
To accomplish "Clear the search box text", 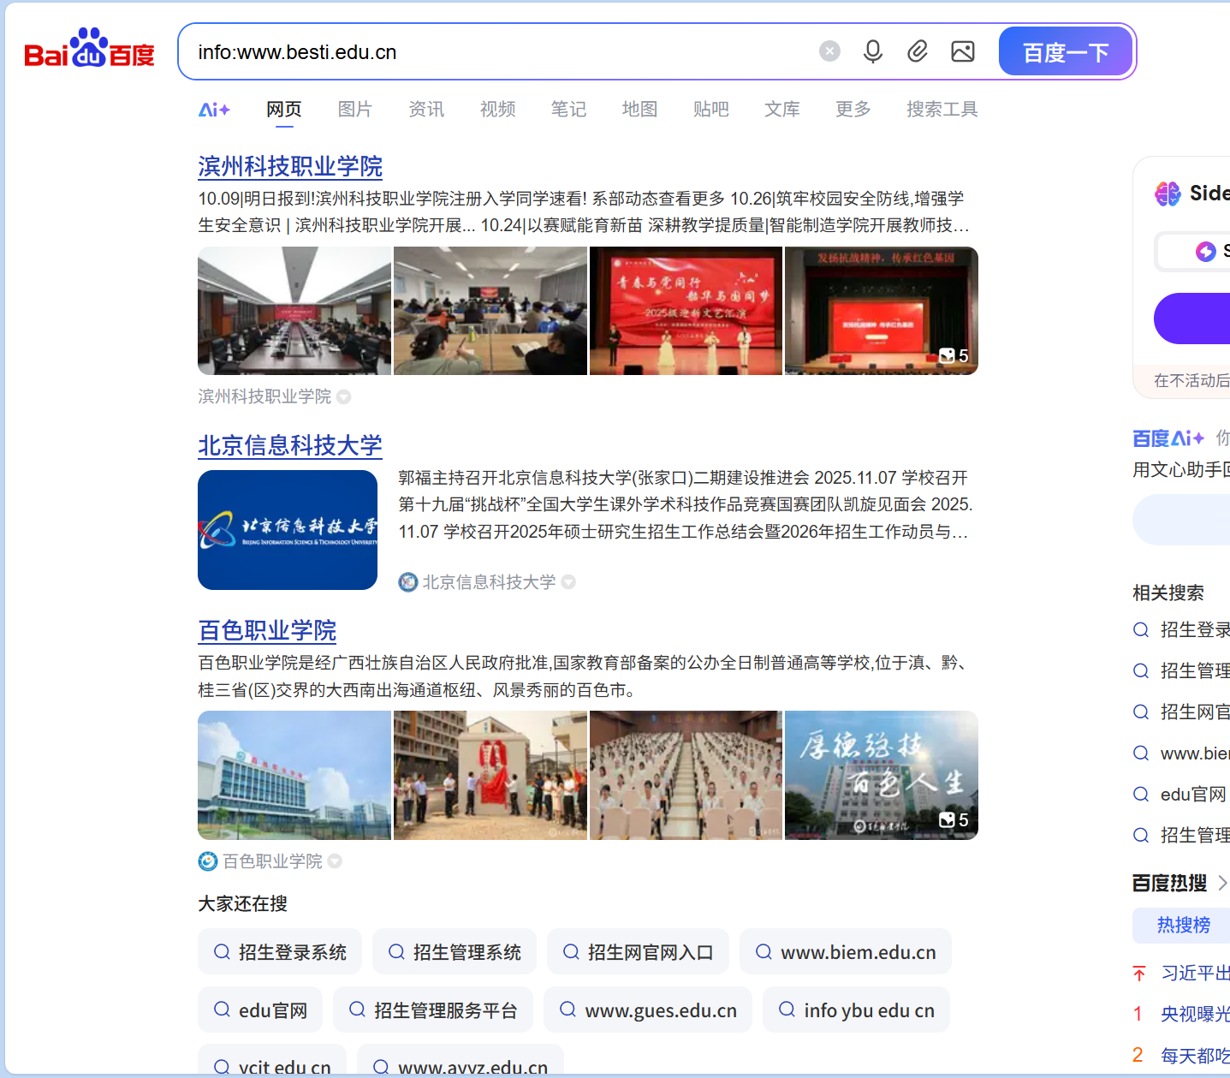I will pyautogui.click(x=829, y=51).
